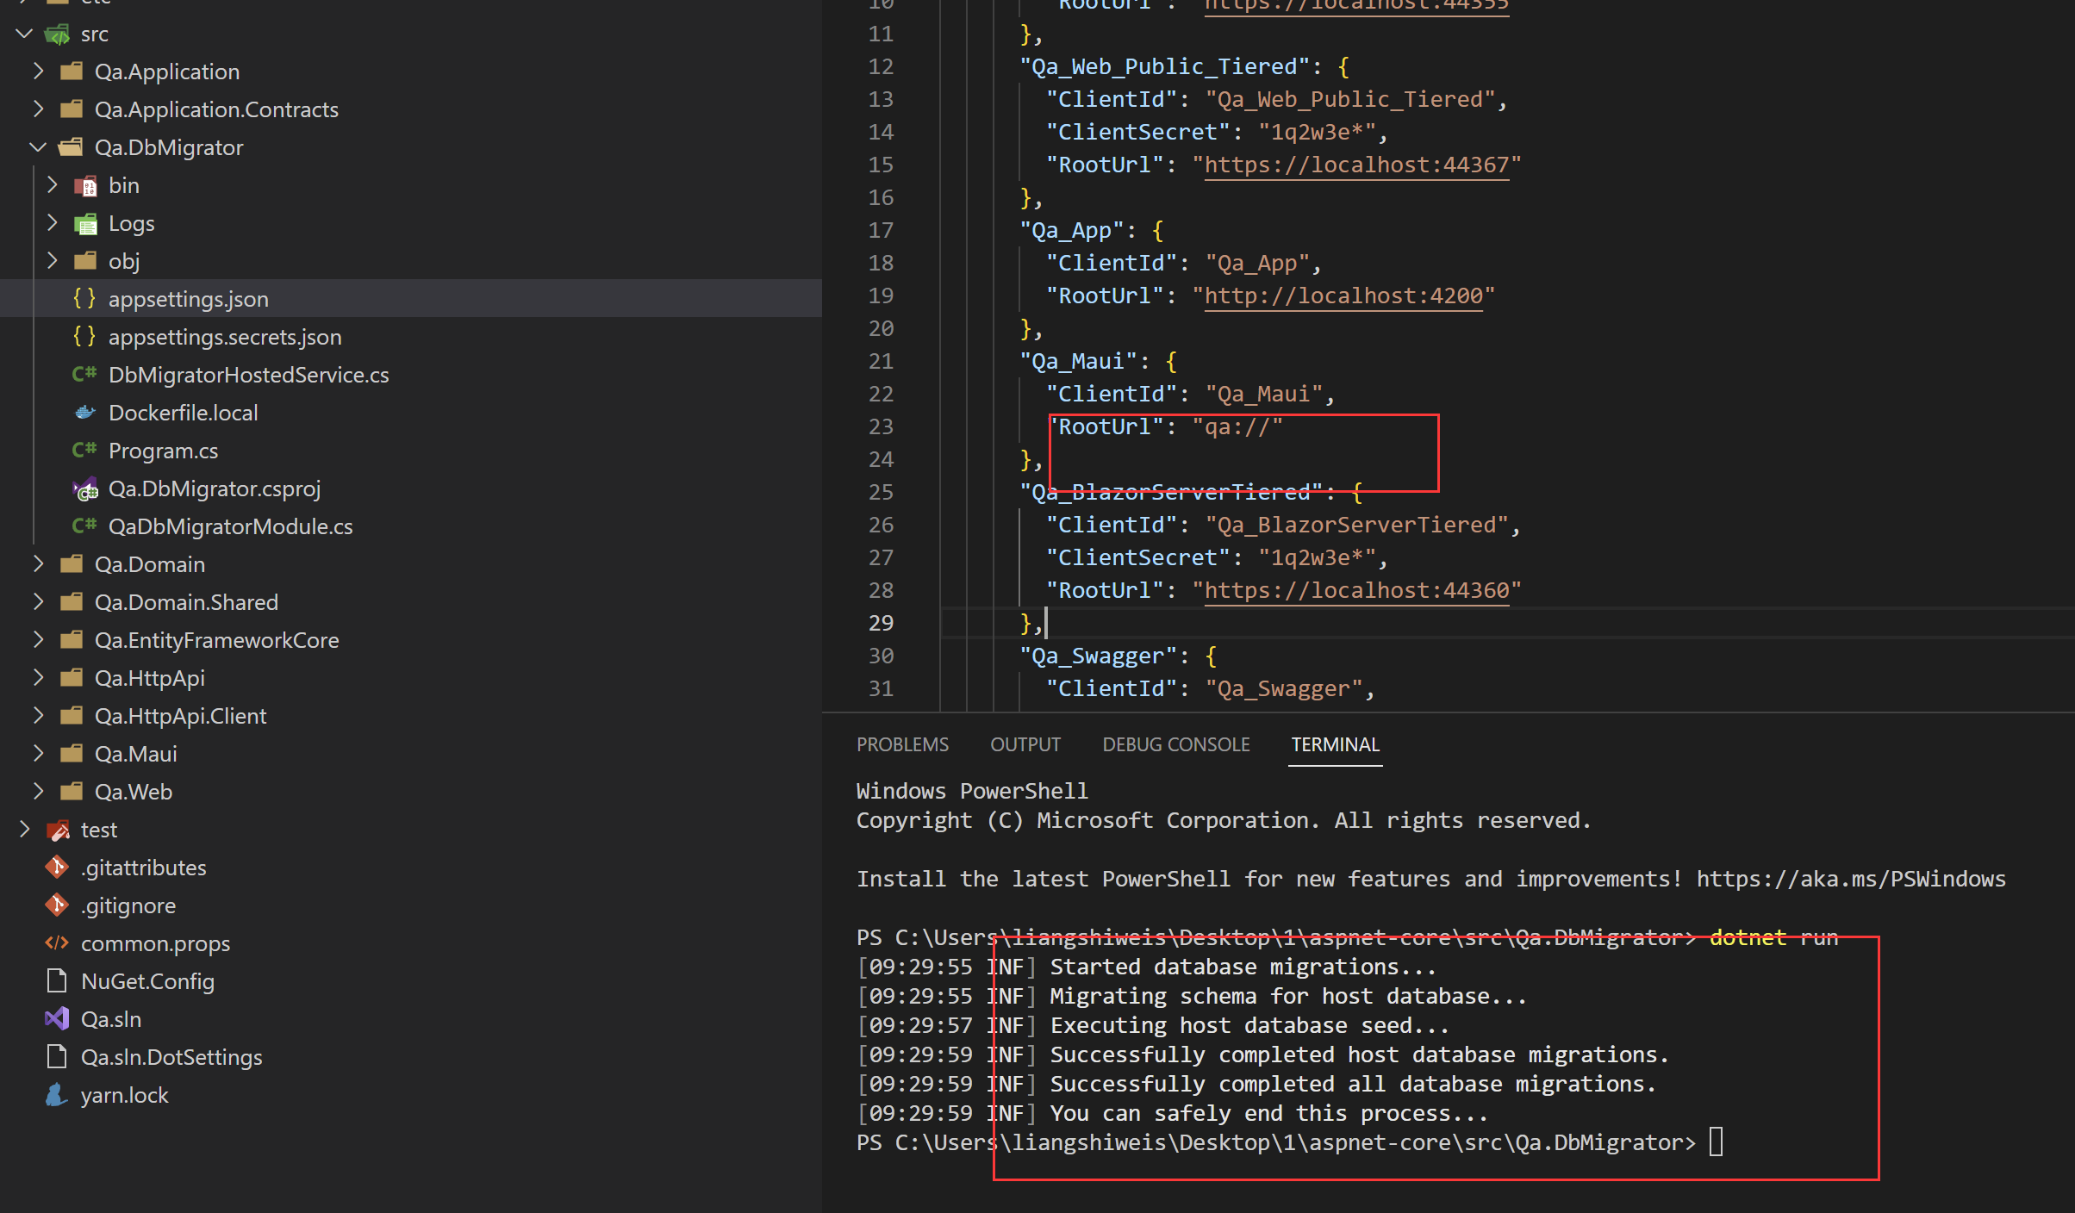Click the yarn.lock file icon
This screenshot has width=2075, height=1213.
point(57,1095)
